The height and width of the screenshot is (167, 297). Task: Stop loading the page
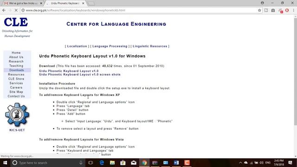(16, 10)
